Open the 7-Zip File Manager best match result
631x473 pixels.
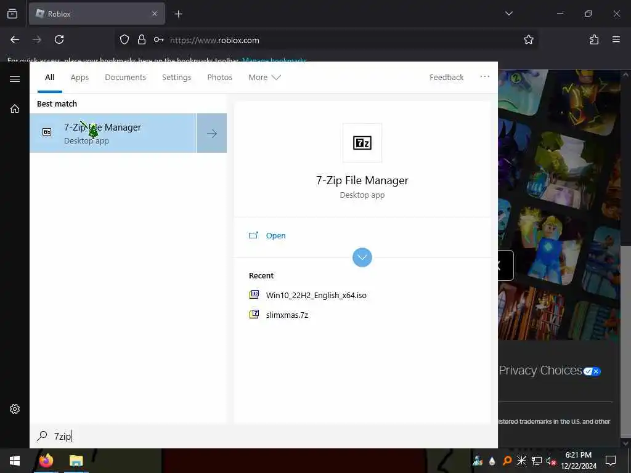113,133
